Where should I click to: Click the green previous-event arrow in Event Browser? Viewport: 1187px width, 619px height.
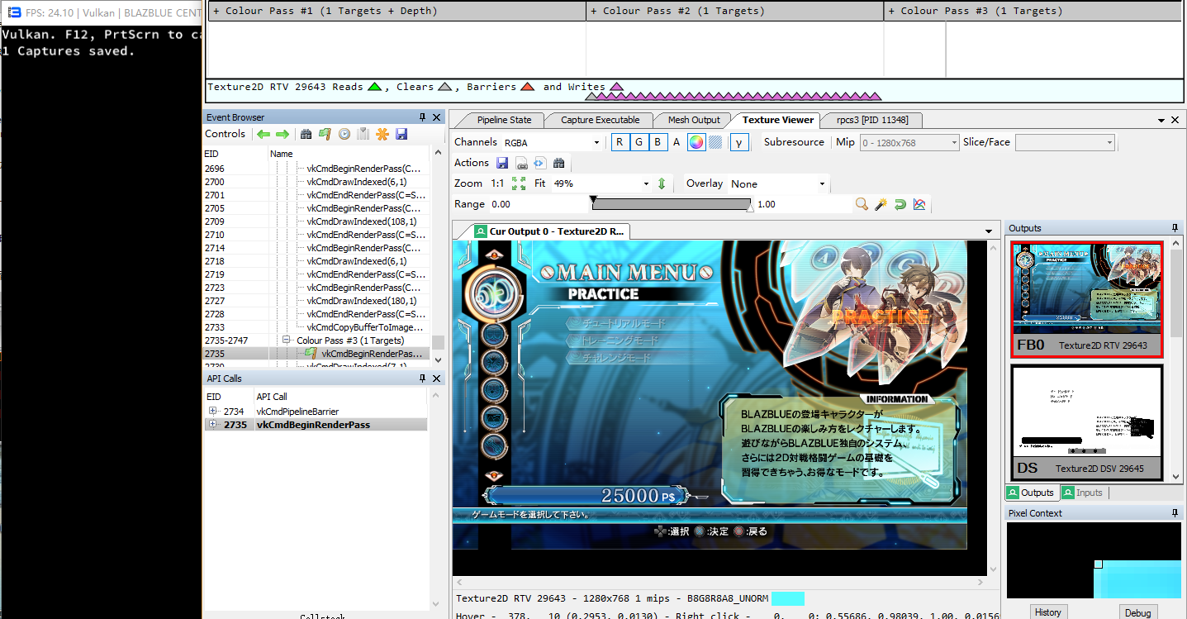pos(264,134)
